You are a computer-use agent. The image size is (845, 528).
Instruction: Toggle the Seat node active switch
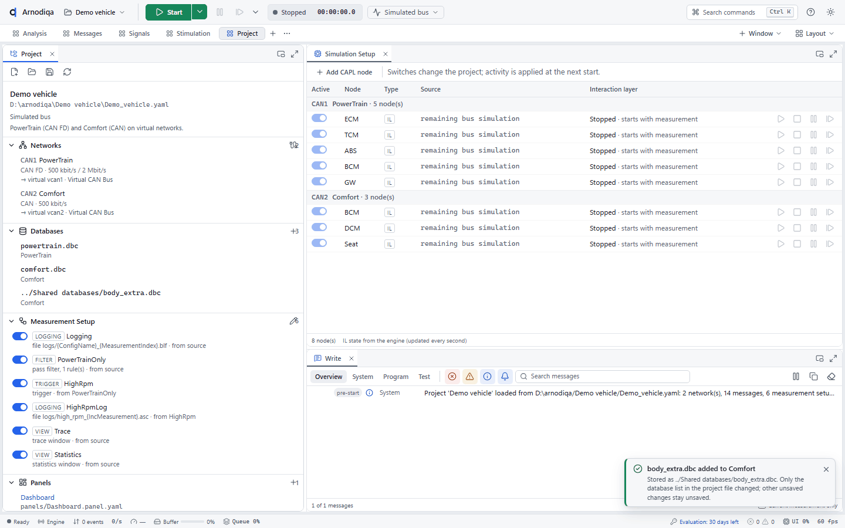pos(319,243)
